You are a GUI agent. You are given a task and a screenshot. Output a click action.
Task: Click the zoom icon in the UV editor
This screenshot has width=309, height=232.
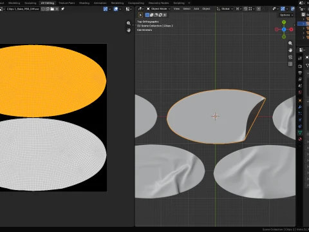[x=129, y=23]
